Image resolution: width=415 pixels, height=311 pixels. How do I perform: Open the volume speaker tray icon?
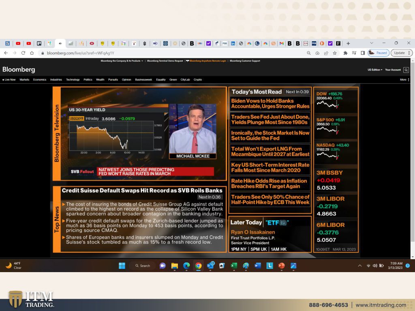tap(375, 266)
